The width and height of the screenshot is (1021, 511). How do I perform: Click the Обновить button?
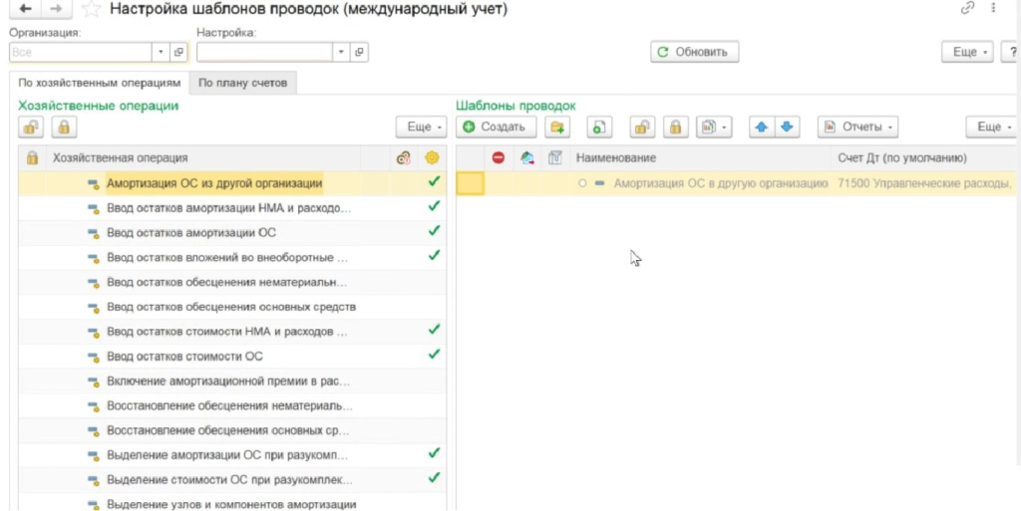[x=694, y=52]
